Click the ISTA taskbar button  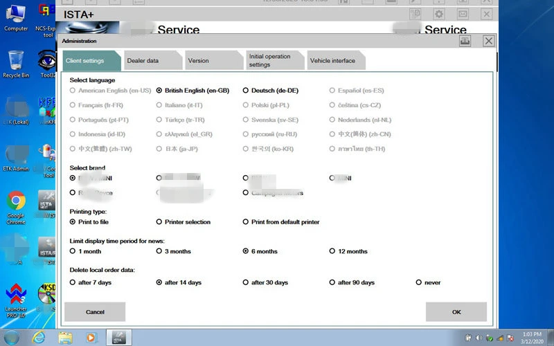[x=119, y=338]
